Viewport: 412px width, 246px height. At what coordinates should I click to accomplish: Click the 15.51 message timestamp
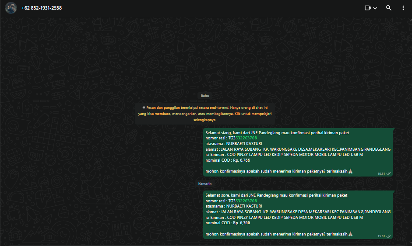point(381,236)
